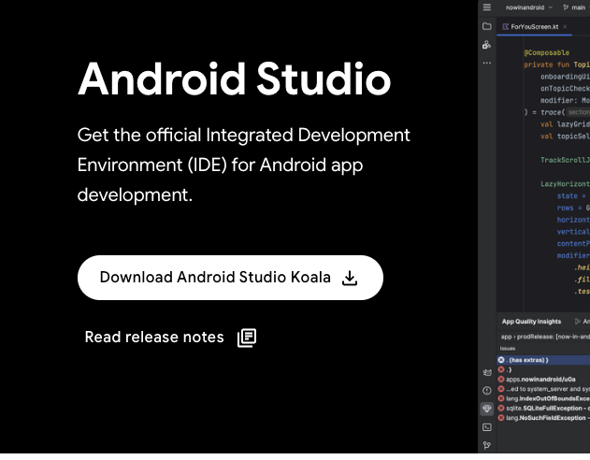Switch to App Quality Insights tab

tap(531, 322)
